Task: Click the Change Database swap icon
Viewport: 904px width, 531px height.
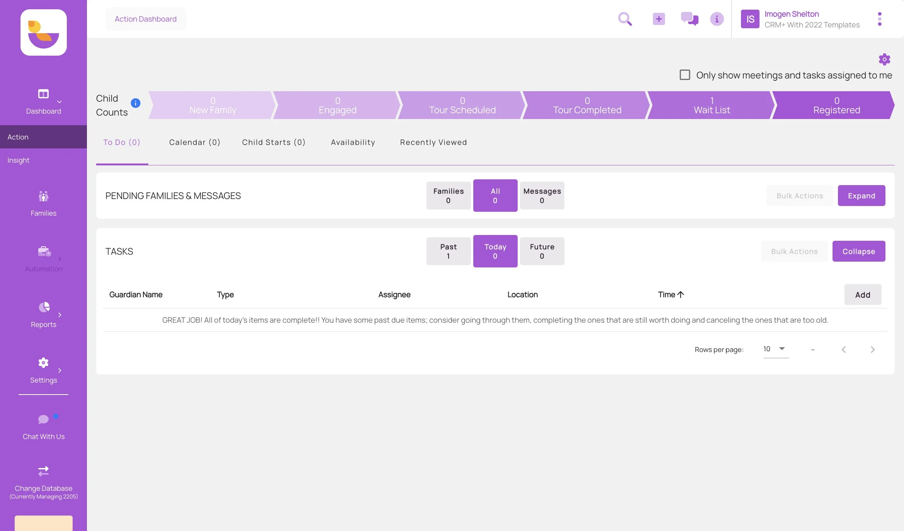Action: tap(43, 471)
